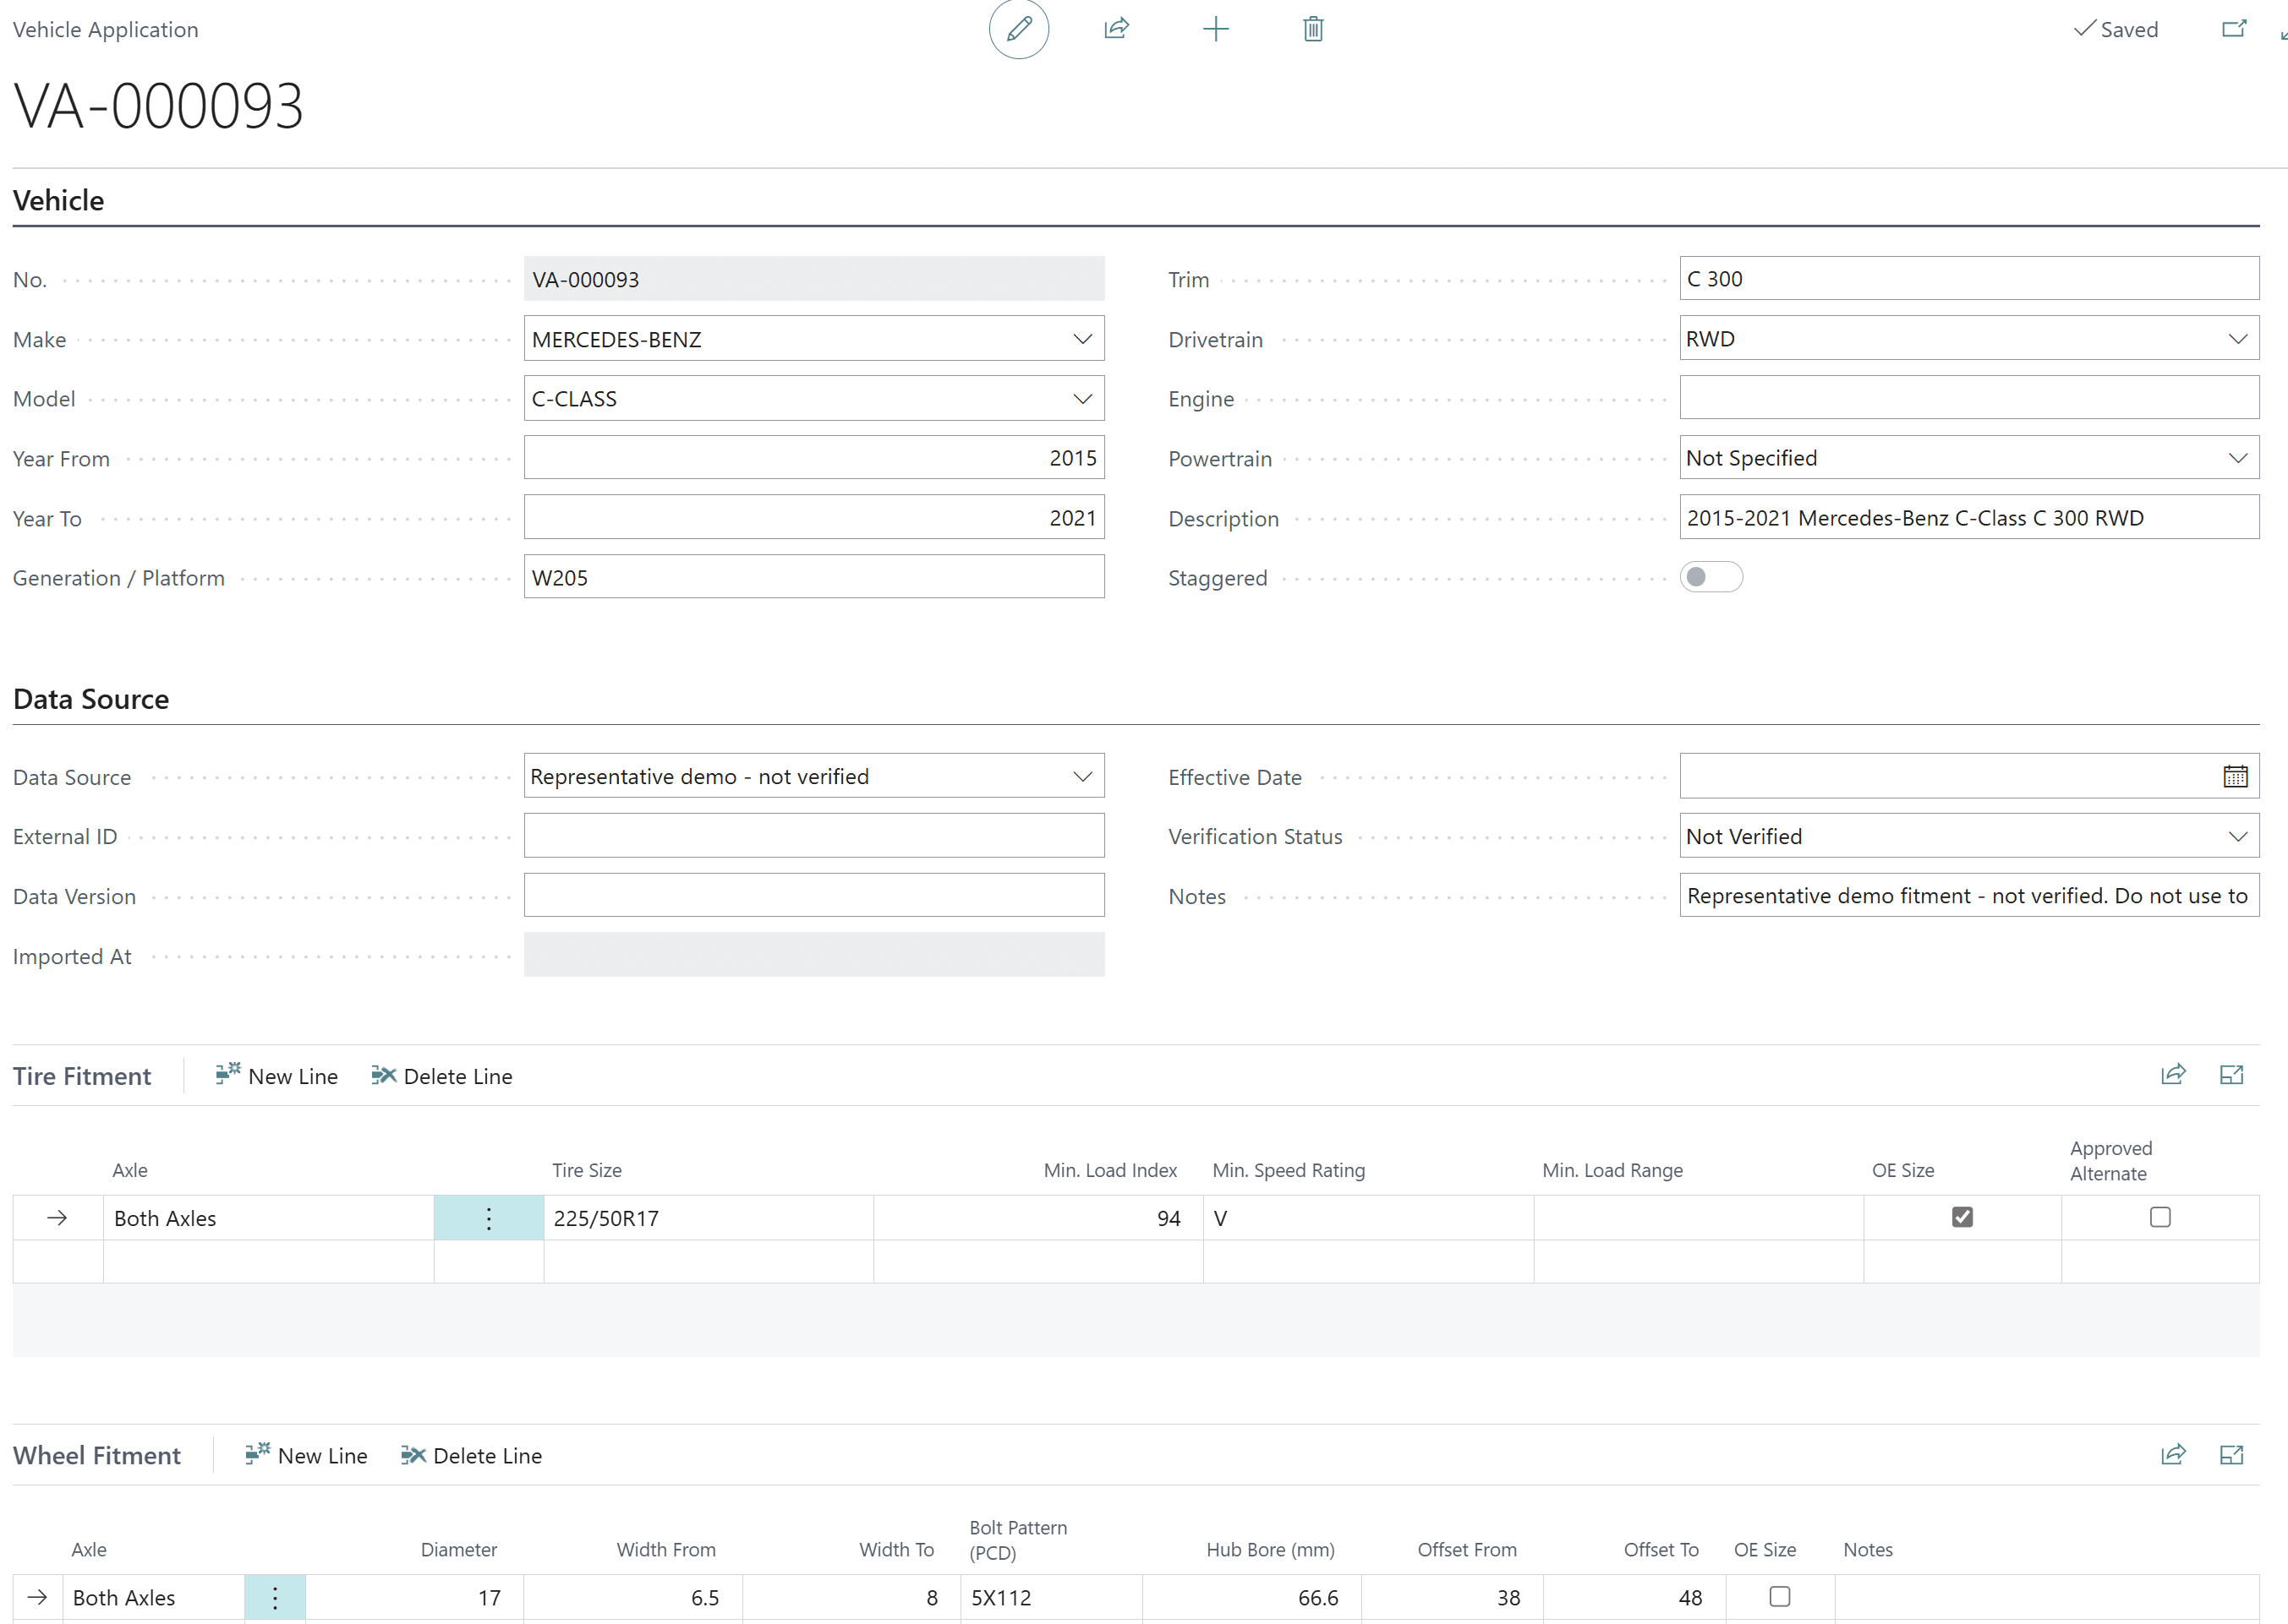Screen dimensions: 2288x1624
Task: Click the Offset From cell 38
Action: [x=1452, y=1597]
